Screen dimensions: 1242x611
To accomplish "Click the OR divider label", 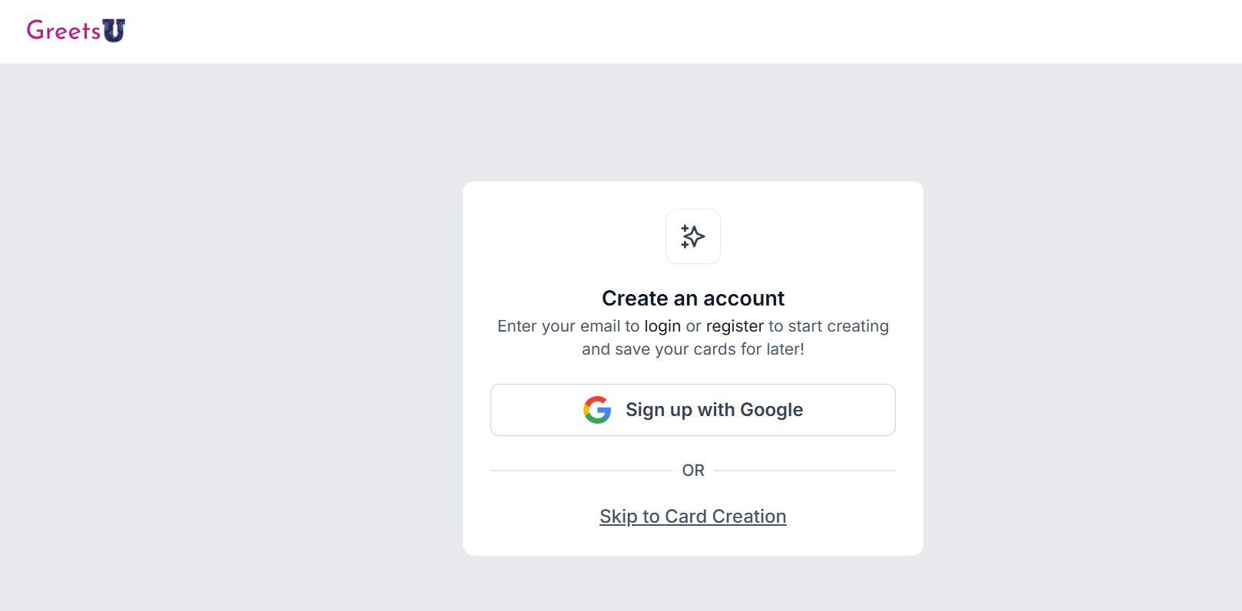I will pyautogui.click(x=692, y=471).
